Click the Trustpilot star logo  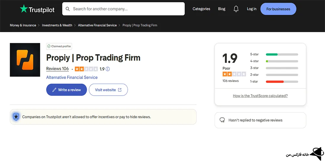(x=24, y=9)
